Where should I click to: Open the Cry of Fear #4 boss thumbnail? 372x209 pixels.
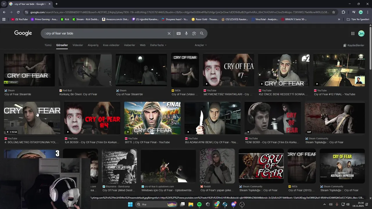[x=92, y=118]
